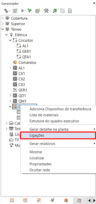Click the magnifier help icon

55,11
